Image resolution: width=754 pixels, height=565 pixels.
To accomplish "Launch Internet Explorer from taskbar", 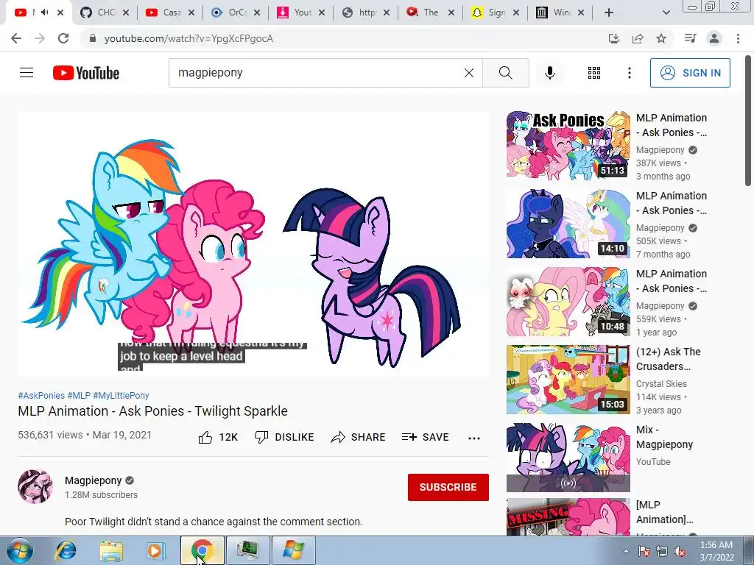I will tap(66, 550).
